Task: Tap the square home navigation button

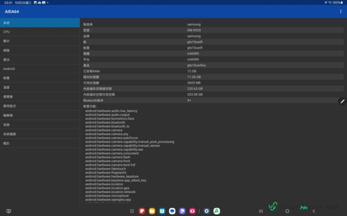Action: click(x=287, y=211)
